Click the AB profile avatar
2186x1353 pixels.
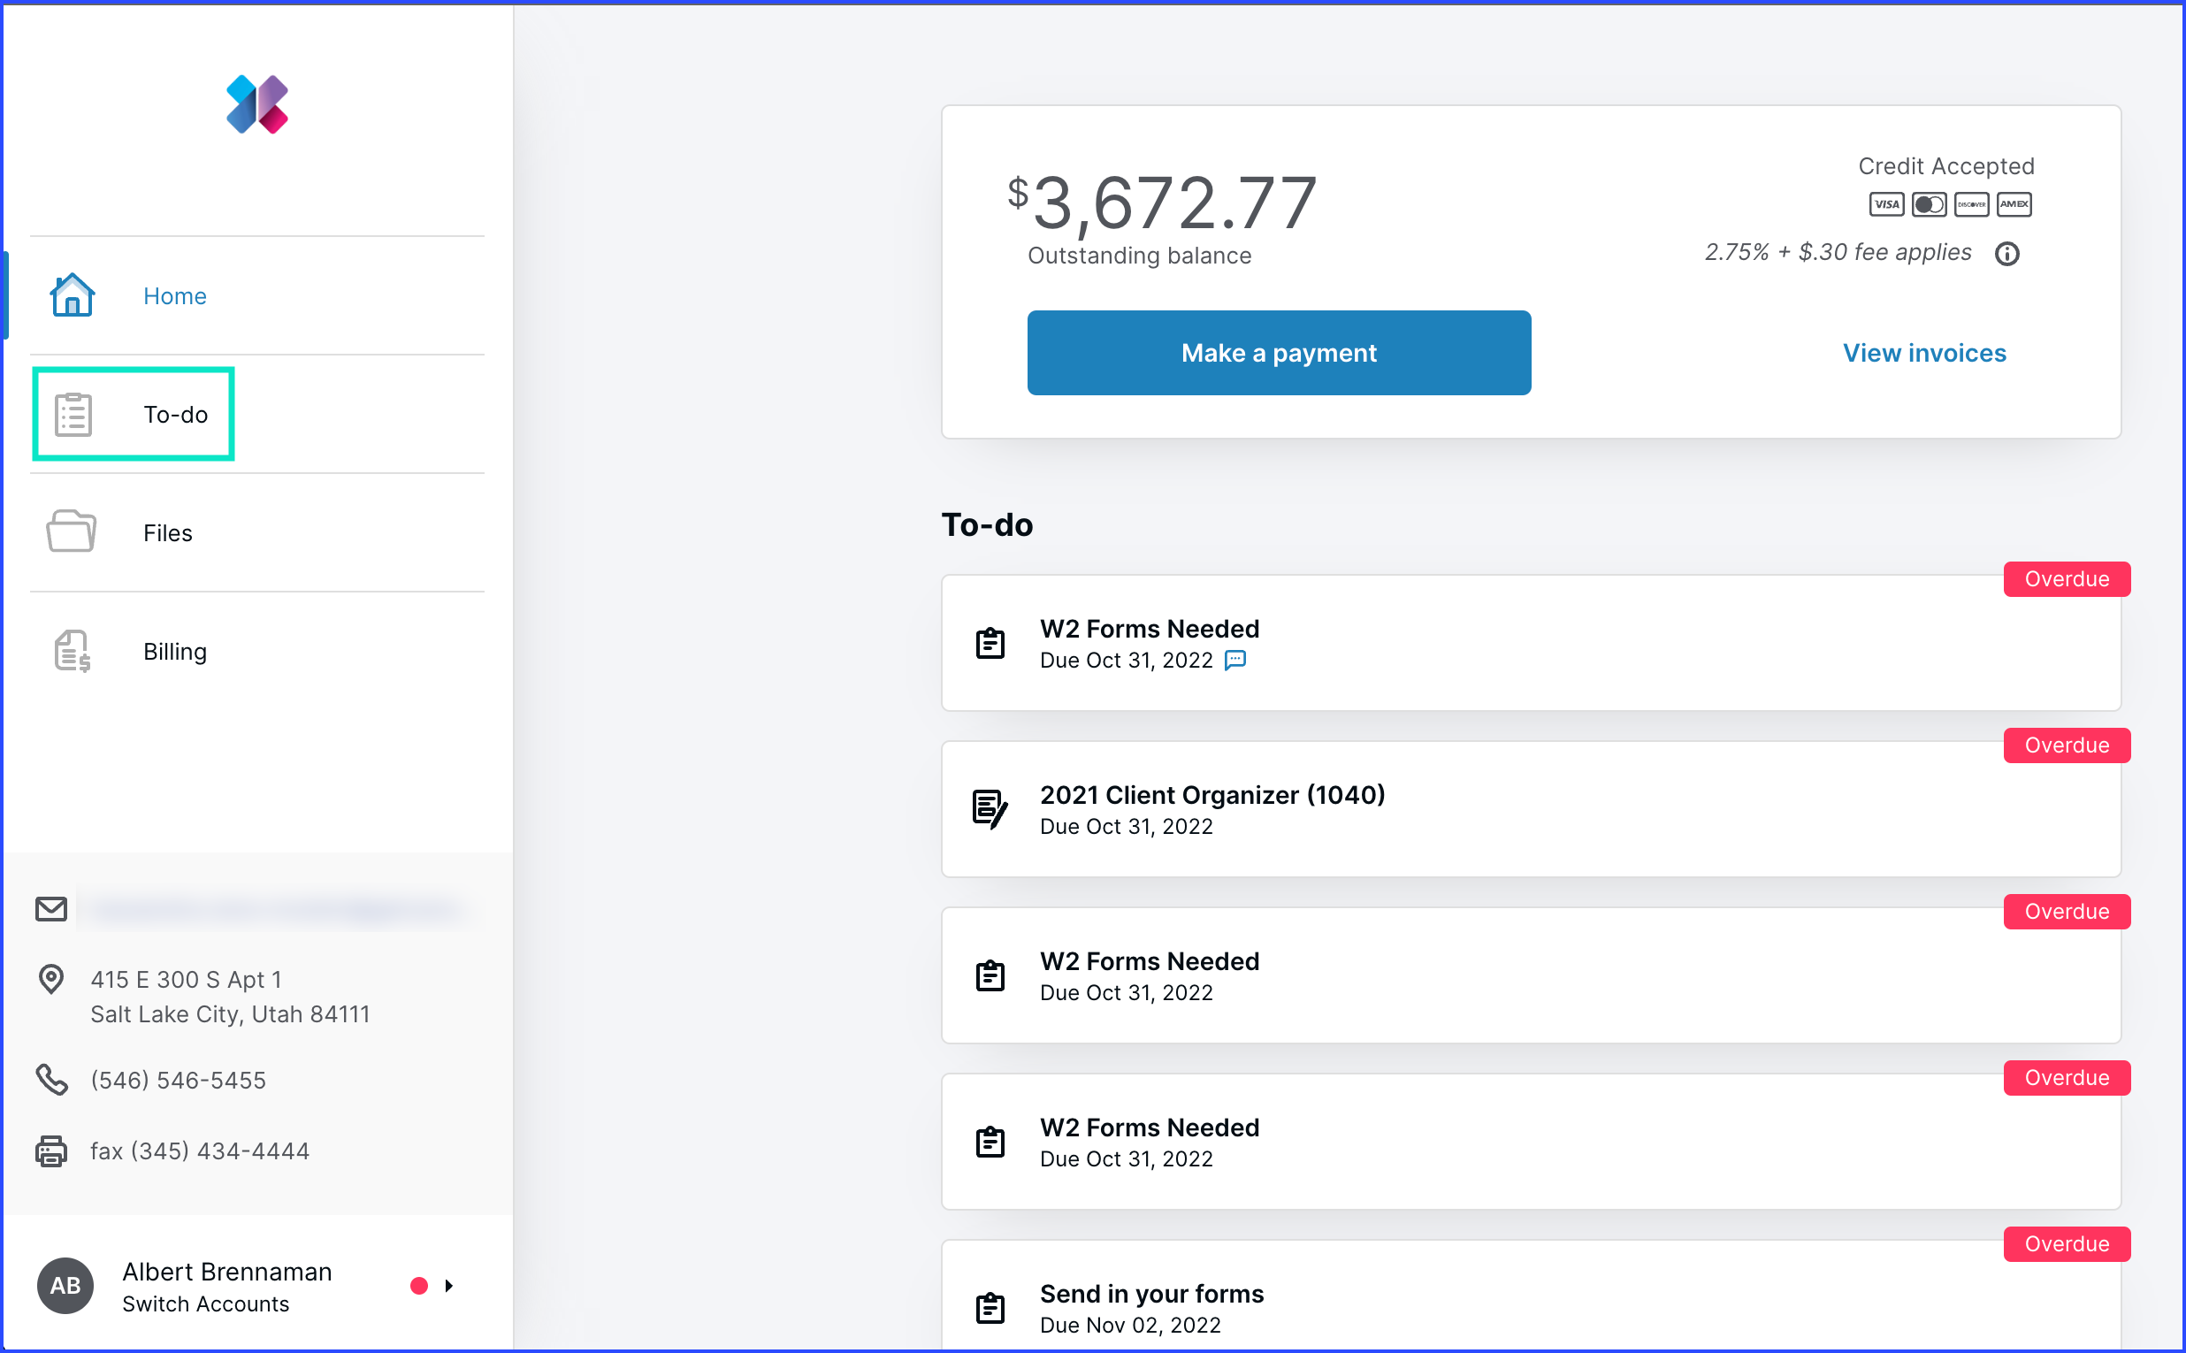pos(64,1285)
